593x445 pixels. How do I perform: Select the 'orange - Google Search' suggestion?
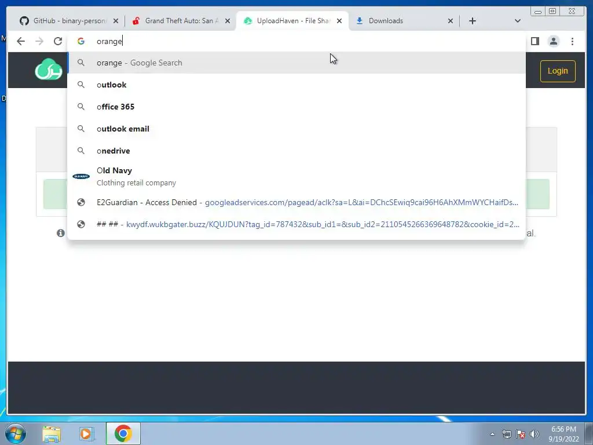tap(296, 63)
